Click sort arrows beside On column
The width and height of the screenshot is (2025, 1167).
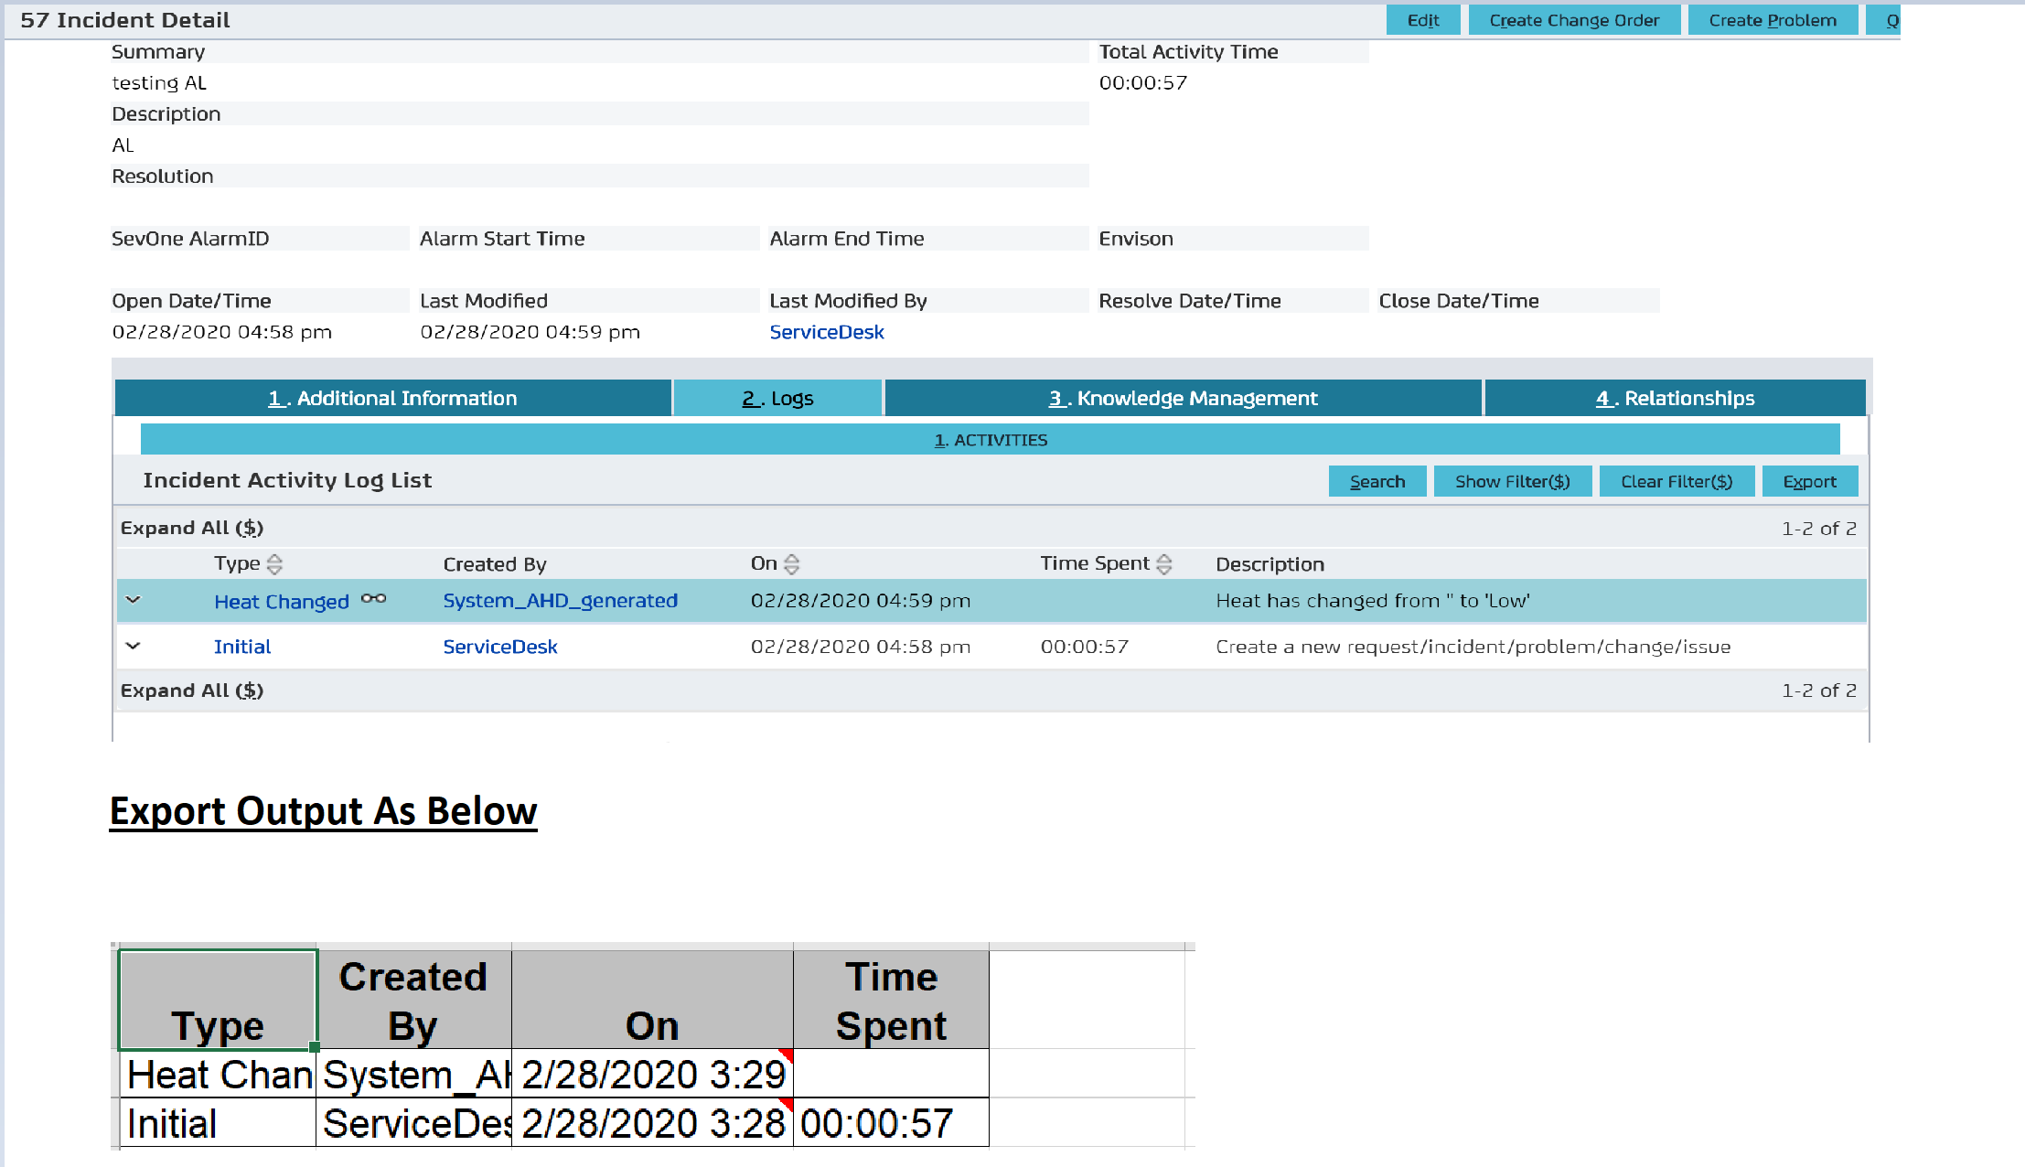tap(792, 564)
